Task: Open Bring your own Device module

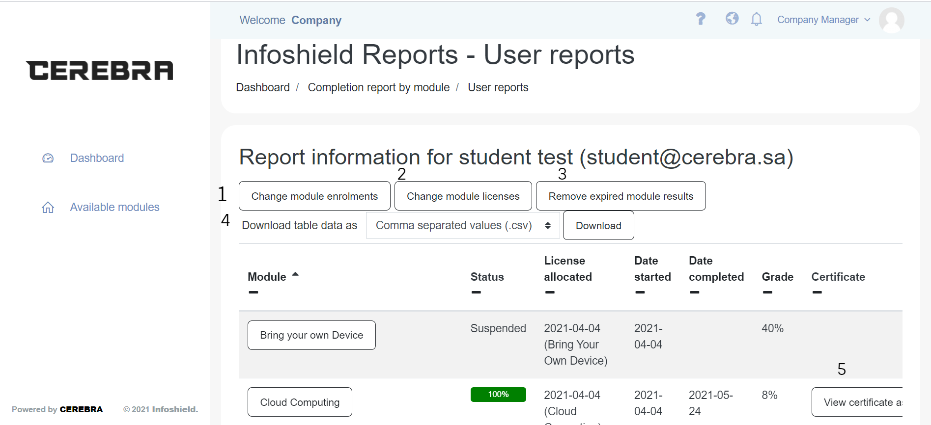Action: 311,335
